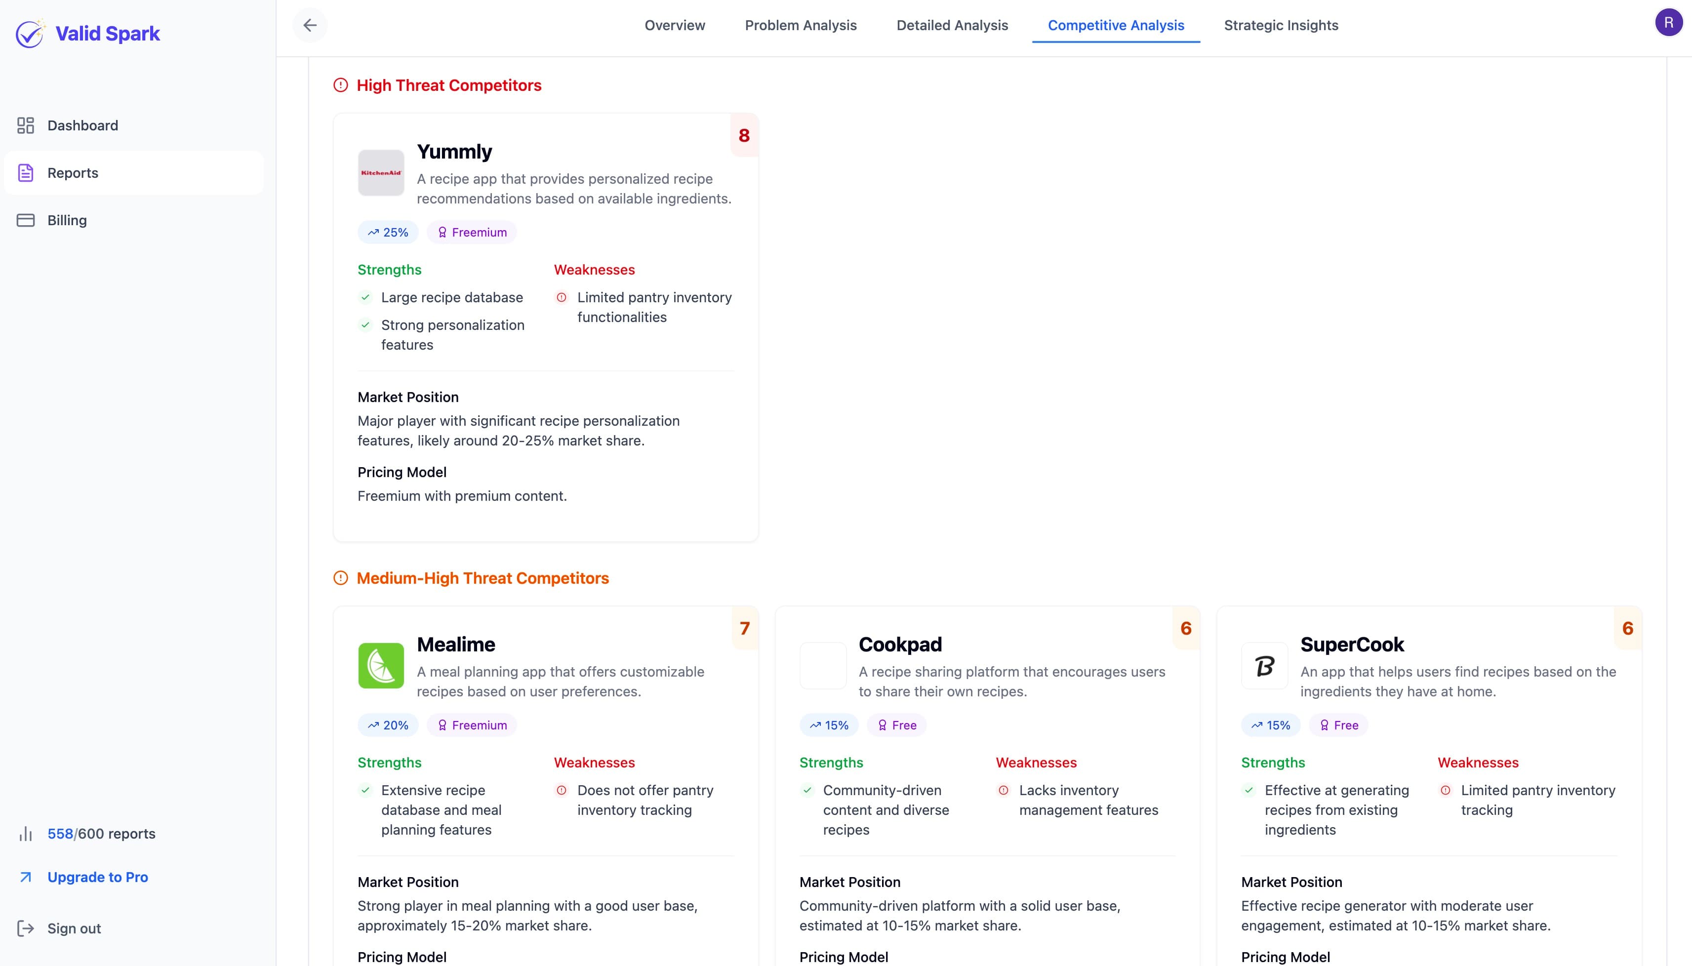Click the Free badge on the Cookpad card
1692x966 pixels.
896,724
